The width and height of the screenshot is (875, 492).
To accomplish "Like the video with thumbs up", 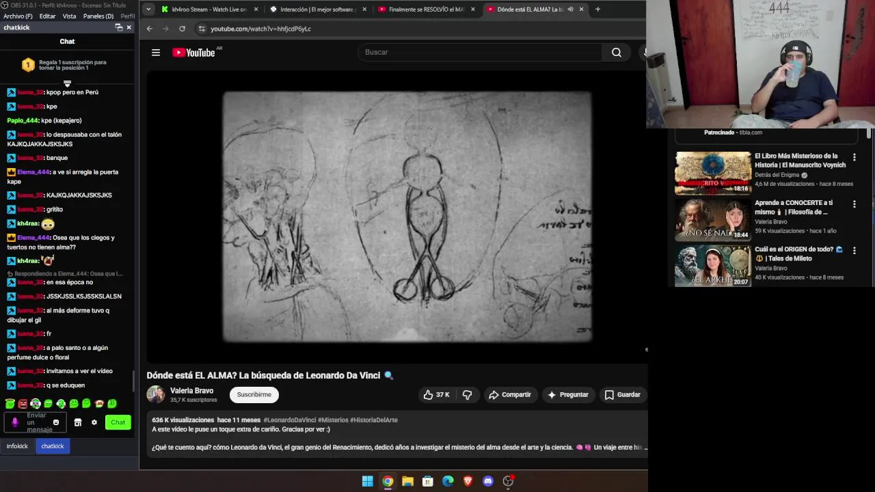I will point(435,394).
